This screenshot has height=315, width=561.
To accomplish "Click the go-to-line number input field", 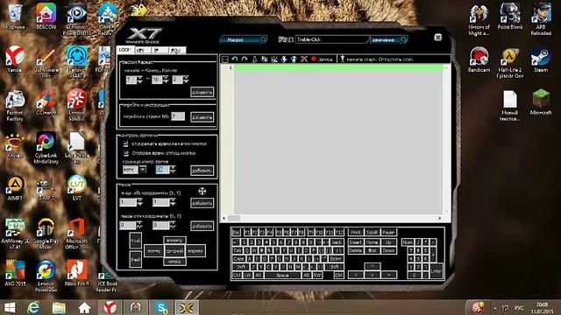I will [178, 116].
